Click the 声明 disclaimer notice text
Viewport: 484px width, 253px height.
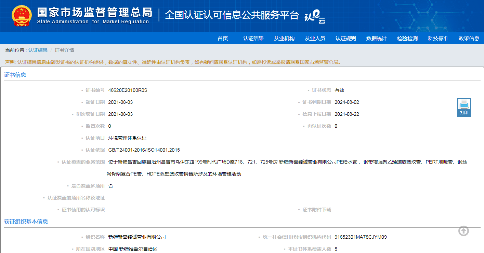point(173,62)
